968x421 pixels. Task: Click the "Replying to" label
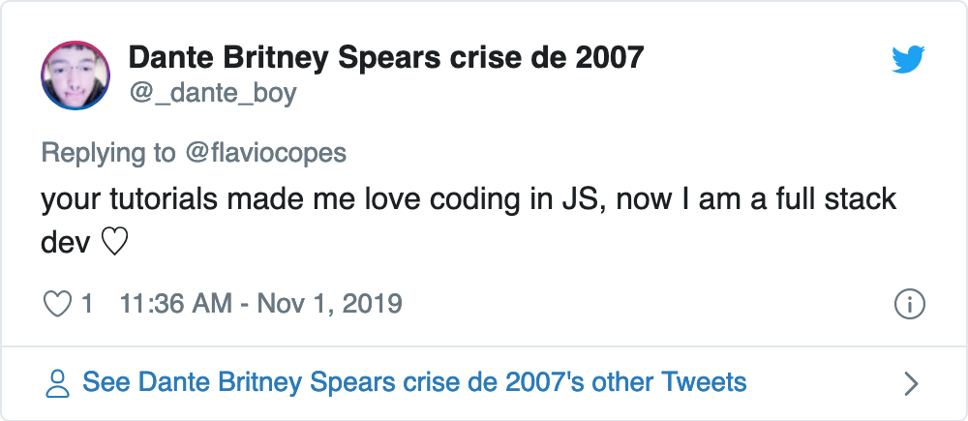(108, 153)
